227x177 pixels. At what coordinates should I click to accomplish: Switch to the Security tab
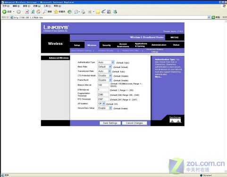click(107, 45)
